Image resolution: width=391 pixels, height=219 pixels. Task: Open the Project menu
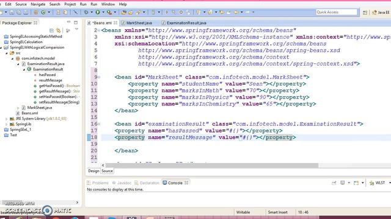point(70,4)
